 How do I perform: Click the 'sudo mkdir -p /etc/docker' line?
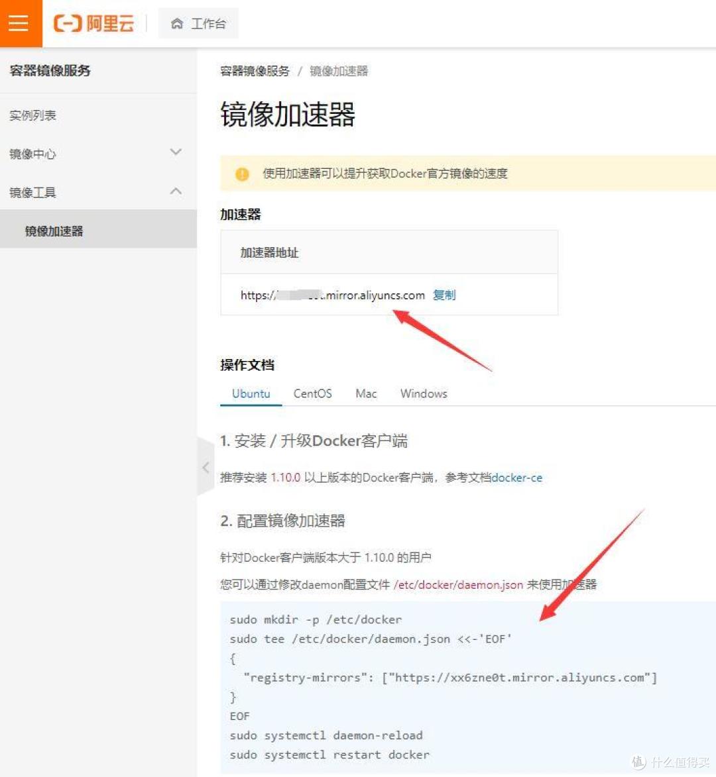click(316, 619)
